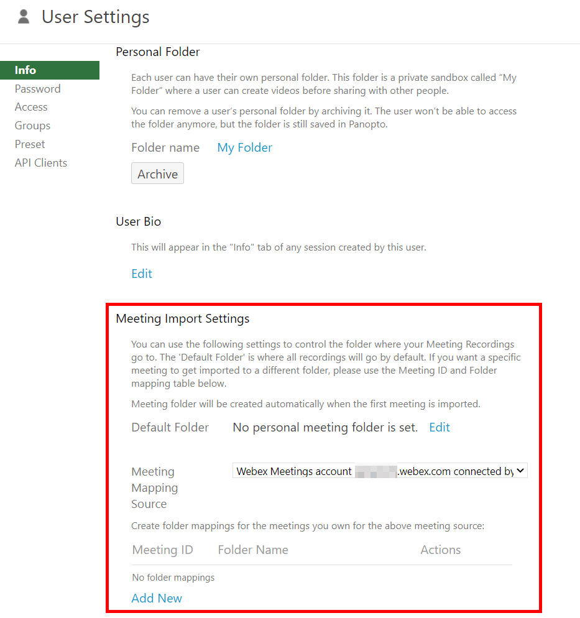Add New folder mapping
This screenshot has width=580, height=618.
tap(156, 598)
